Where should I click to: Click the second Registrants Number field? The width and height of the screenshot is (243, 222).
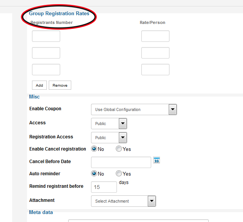46,53
